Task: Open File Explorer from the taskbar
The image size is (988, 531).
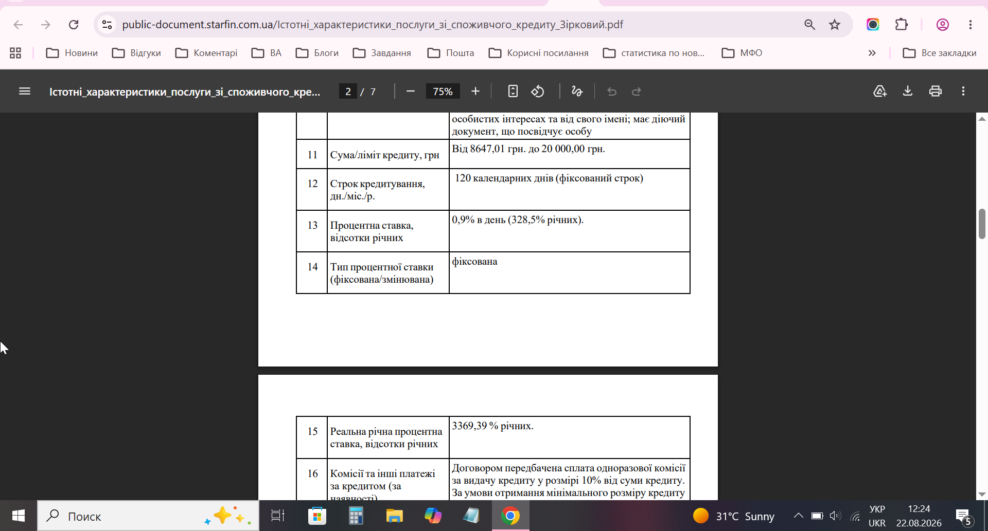Action: pos(394,516)
